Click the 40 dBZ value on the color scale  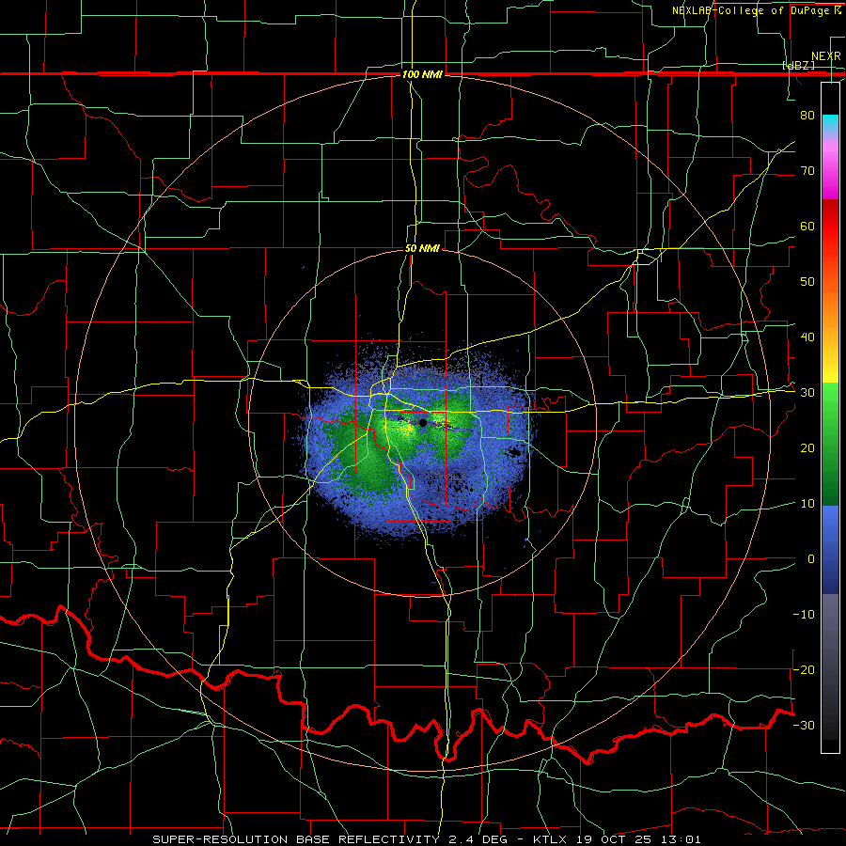(807, 337)
